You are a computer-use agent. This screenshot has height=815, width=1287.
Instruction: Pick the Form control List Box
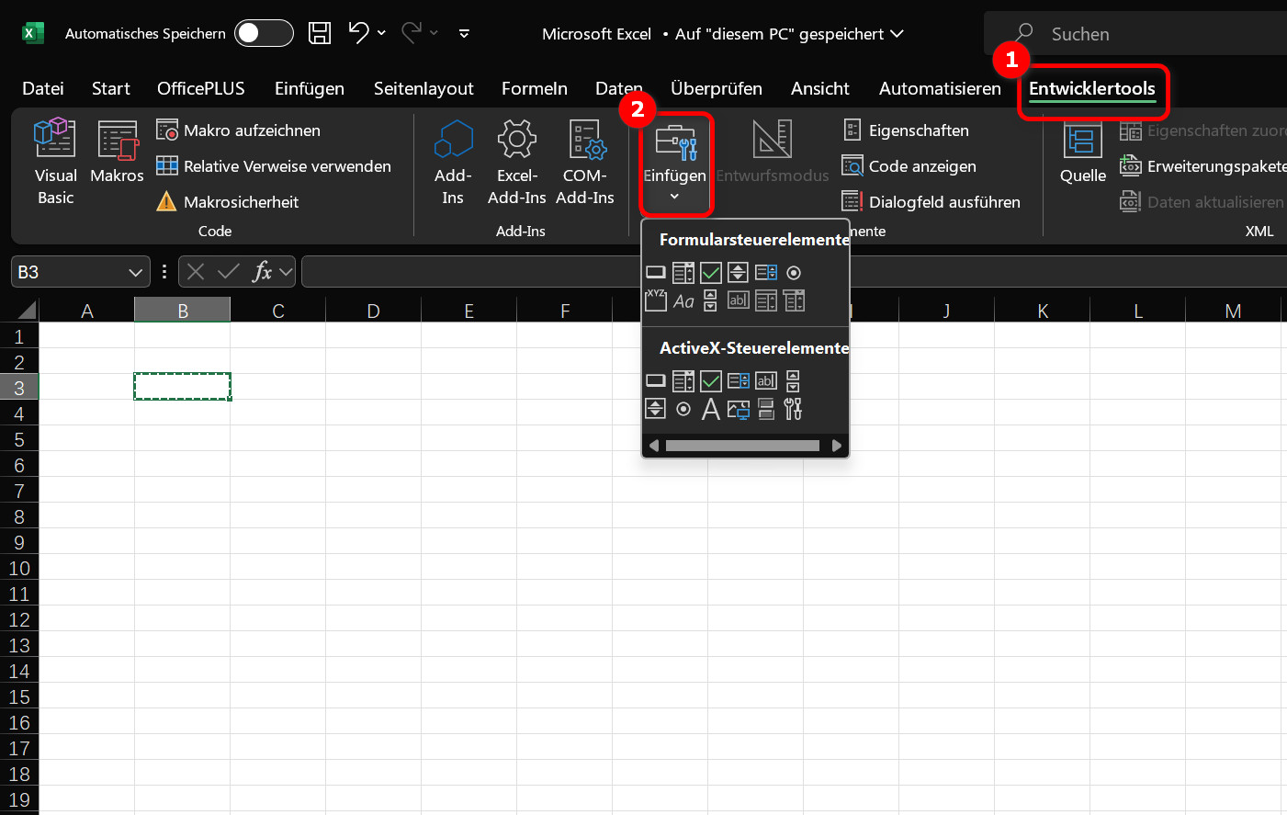pos(766,272)
